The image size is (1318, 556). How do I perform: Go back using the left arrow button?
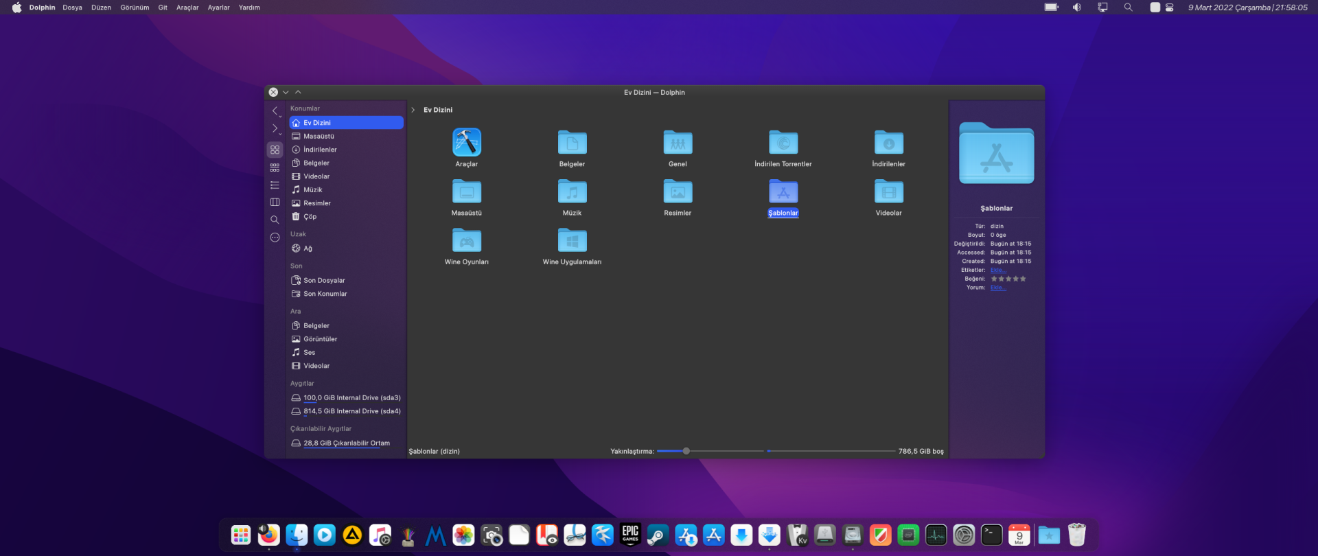[275, 111]
